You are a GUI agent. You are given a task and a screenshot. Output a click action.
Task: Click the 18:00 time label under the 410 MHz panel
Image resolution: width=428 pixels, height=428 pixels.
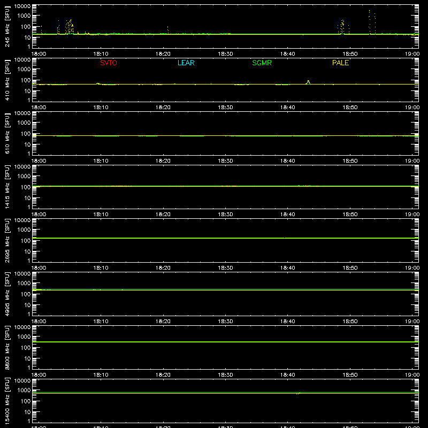click(39, 108)
